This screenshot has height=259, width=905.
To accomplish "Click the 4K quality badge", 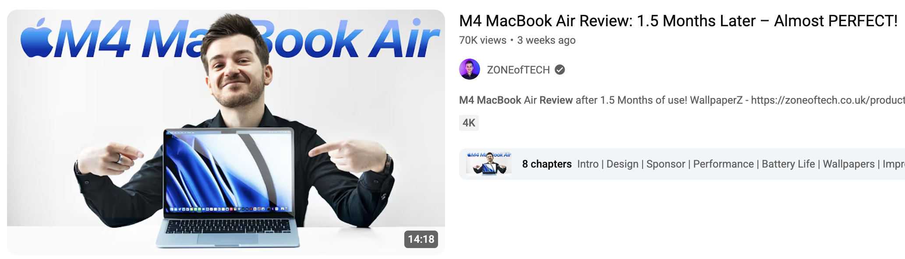I will pos(469,123).
